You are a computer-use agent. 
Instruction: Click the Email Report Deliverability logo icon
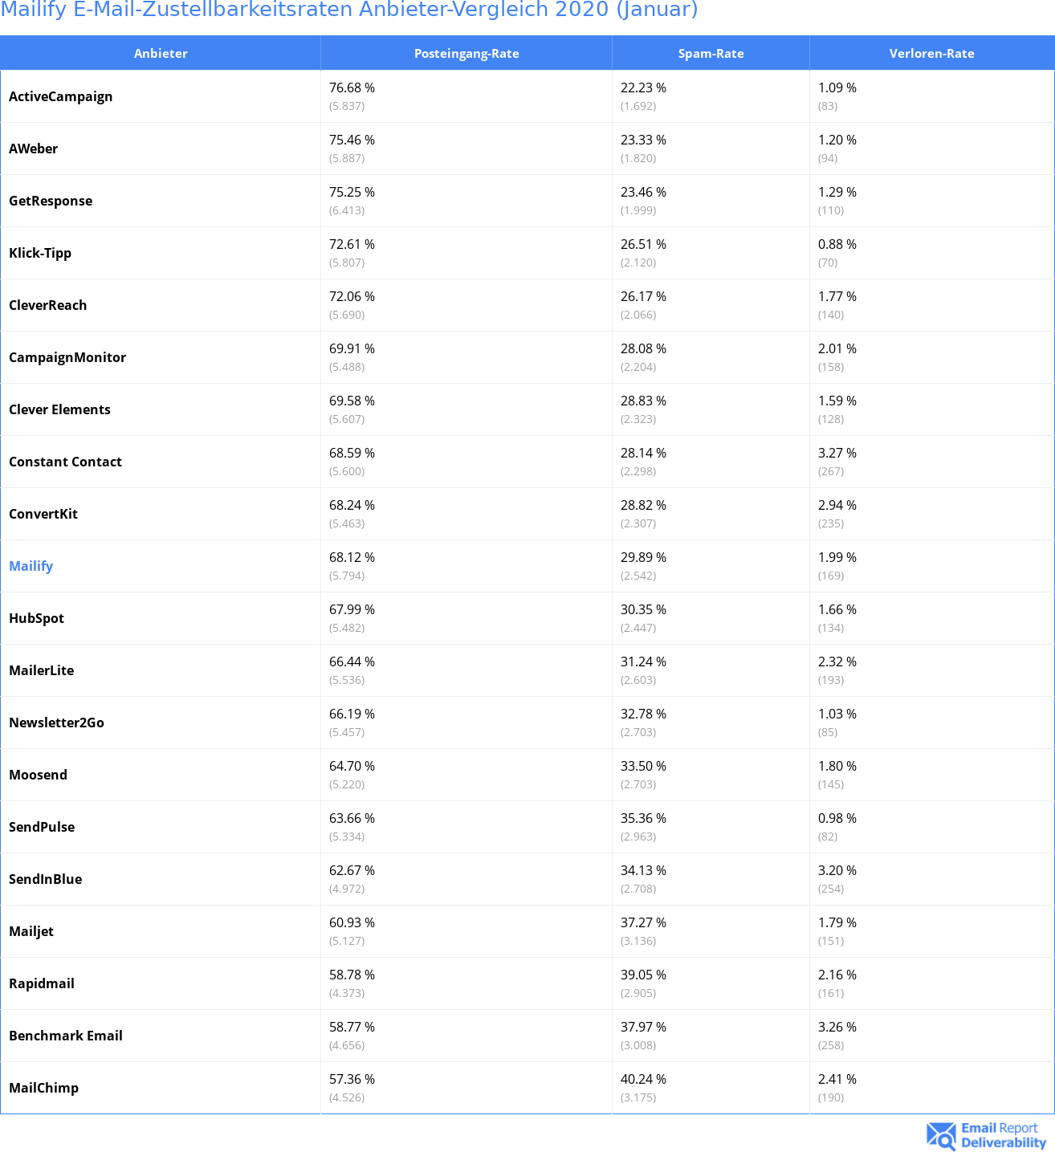[x=941, y=1136]
